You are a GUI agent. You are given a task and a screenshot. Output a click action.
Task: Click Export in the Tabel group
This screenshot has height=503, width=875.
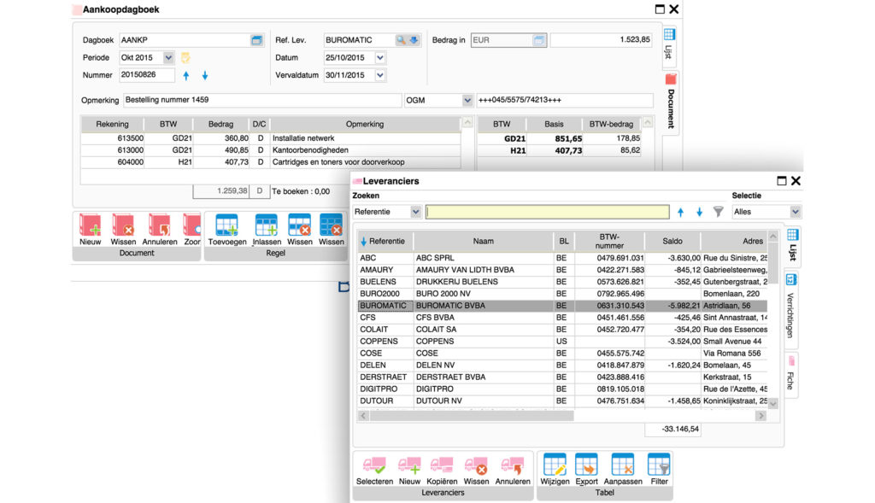[x=586, y=470]
